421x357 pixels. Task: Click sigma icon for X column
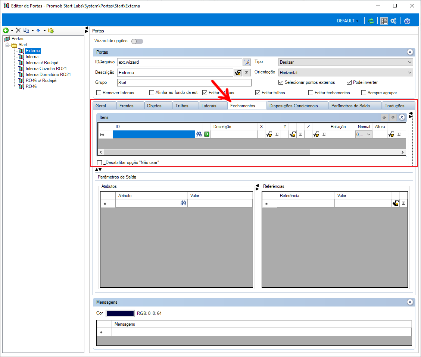277,135
